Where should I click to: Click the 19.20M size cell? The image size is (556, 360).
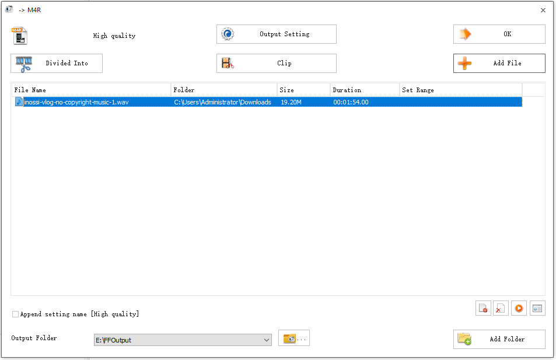[291, 102]
